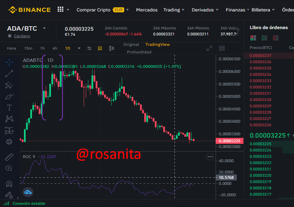Viewport: 294px width, 207px height.
Task: Open more time intervals dropdown
Action: click(79, 48)
